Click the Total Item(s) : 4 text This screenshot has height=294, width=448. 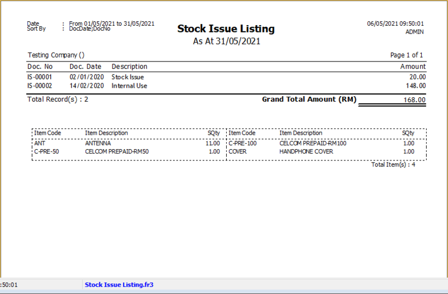point(393,165)
